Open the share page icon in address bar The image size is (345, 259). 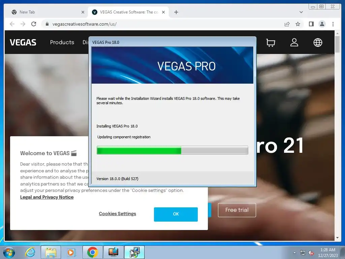(287, 24)
